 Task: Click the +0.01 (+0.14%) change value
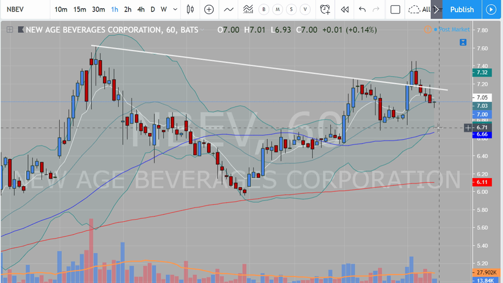[349, 30]
